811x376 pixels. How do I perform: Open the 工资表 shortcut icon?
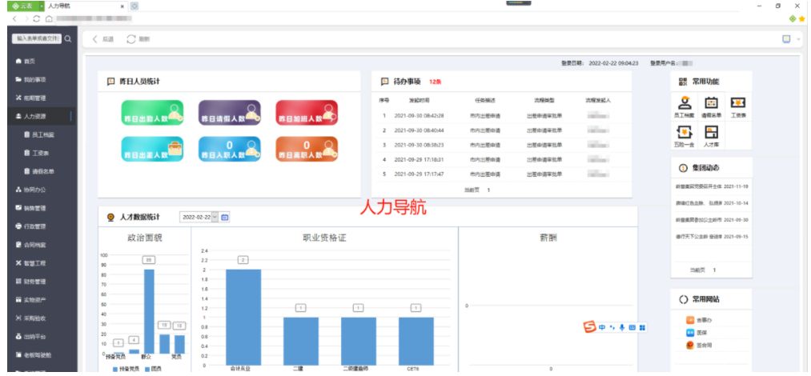pyautogui.click(x=738, y=108)
